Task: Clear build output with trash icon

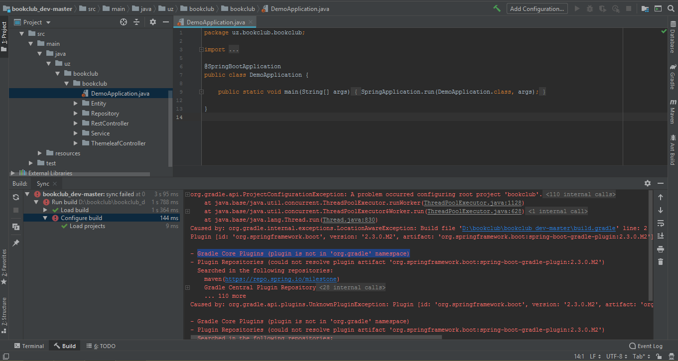Action: coord(661,262)
